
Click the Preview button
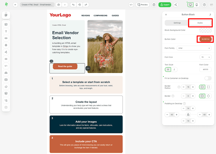pyautogui.click(x=142, y=5)
